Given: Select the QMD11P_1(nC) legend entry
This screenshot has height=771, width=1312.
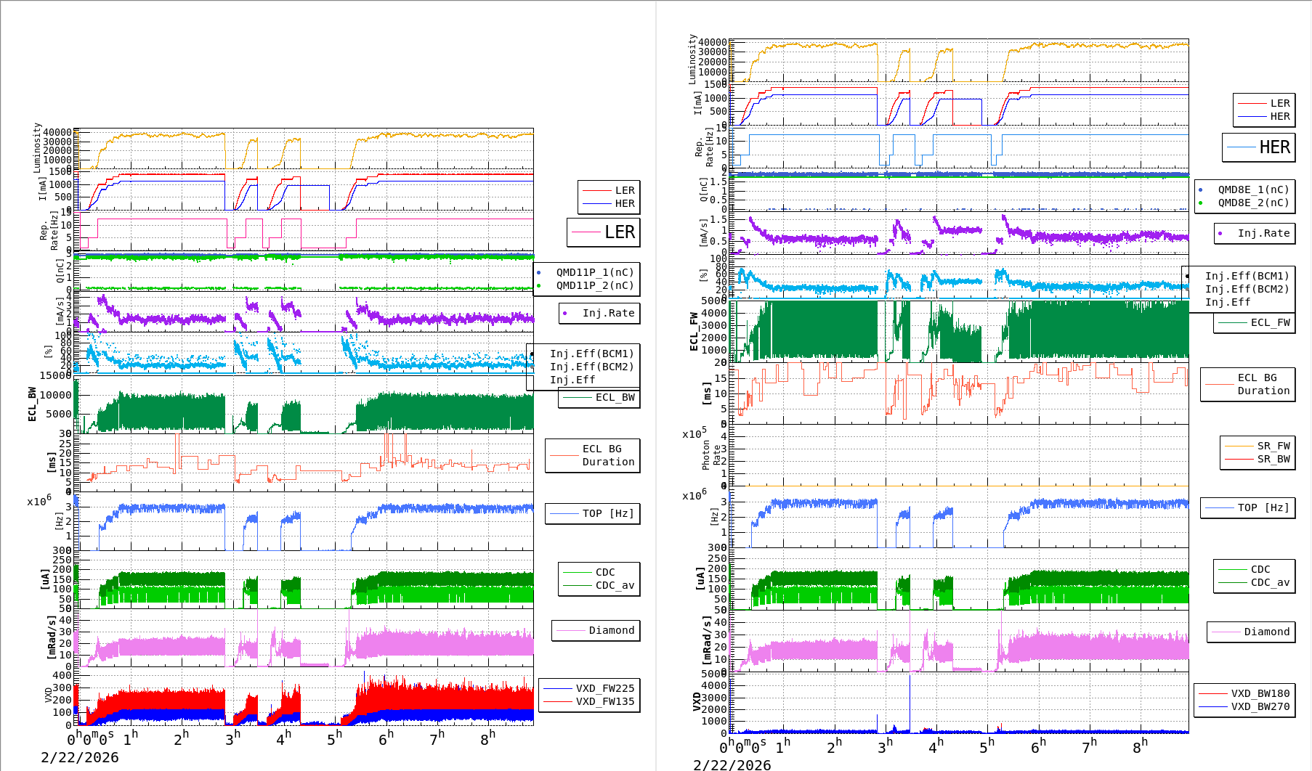Looking at the screenshot, I should [x=594, y=272].
